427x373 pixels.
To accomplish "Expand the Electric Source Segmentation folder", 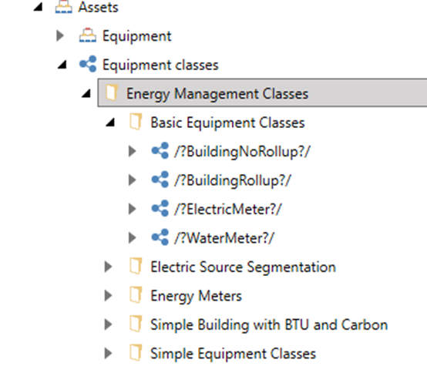I will click(108, 267).
